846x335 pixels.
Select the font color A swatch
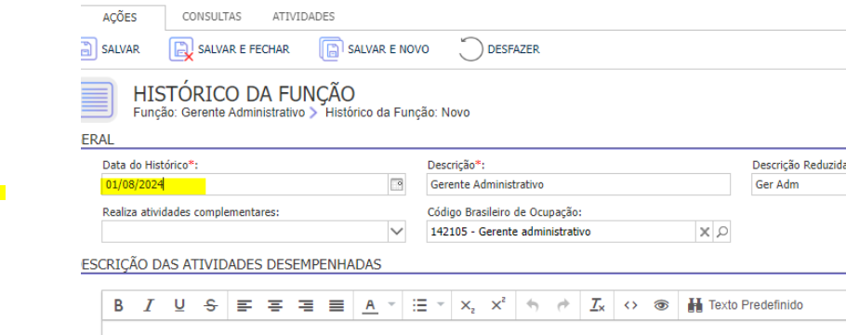(370, 305)
